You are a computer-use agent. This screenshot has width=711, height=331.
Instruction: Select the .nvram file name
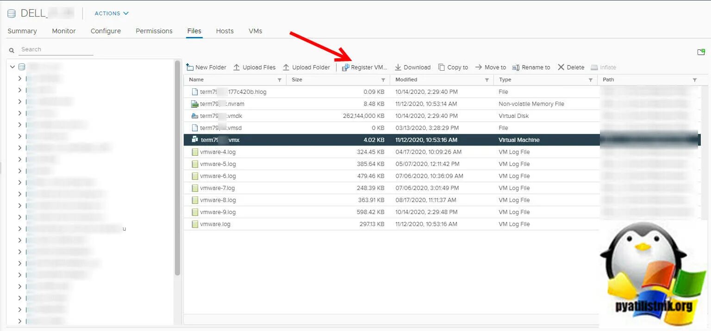pyautogui.click(x=222, y=104)
